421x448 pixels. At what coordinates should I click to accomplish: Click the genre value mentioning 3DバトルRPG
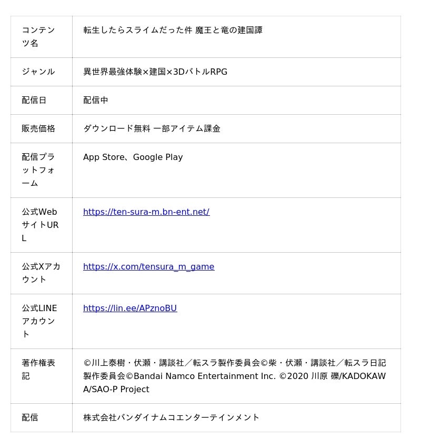[155, 72]
